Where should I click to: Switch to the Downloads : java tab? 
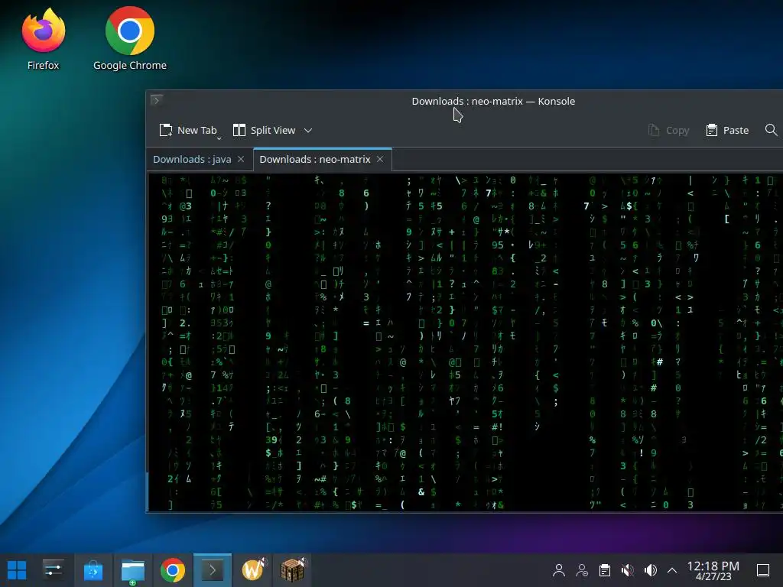point(192,159)
